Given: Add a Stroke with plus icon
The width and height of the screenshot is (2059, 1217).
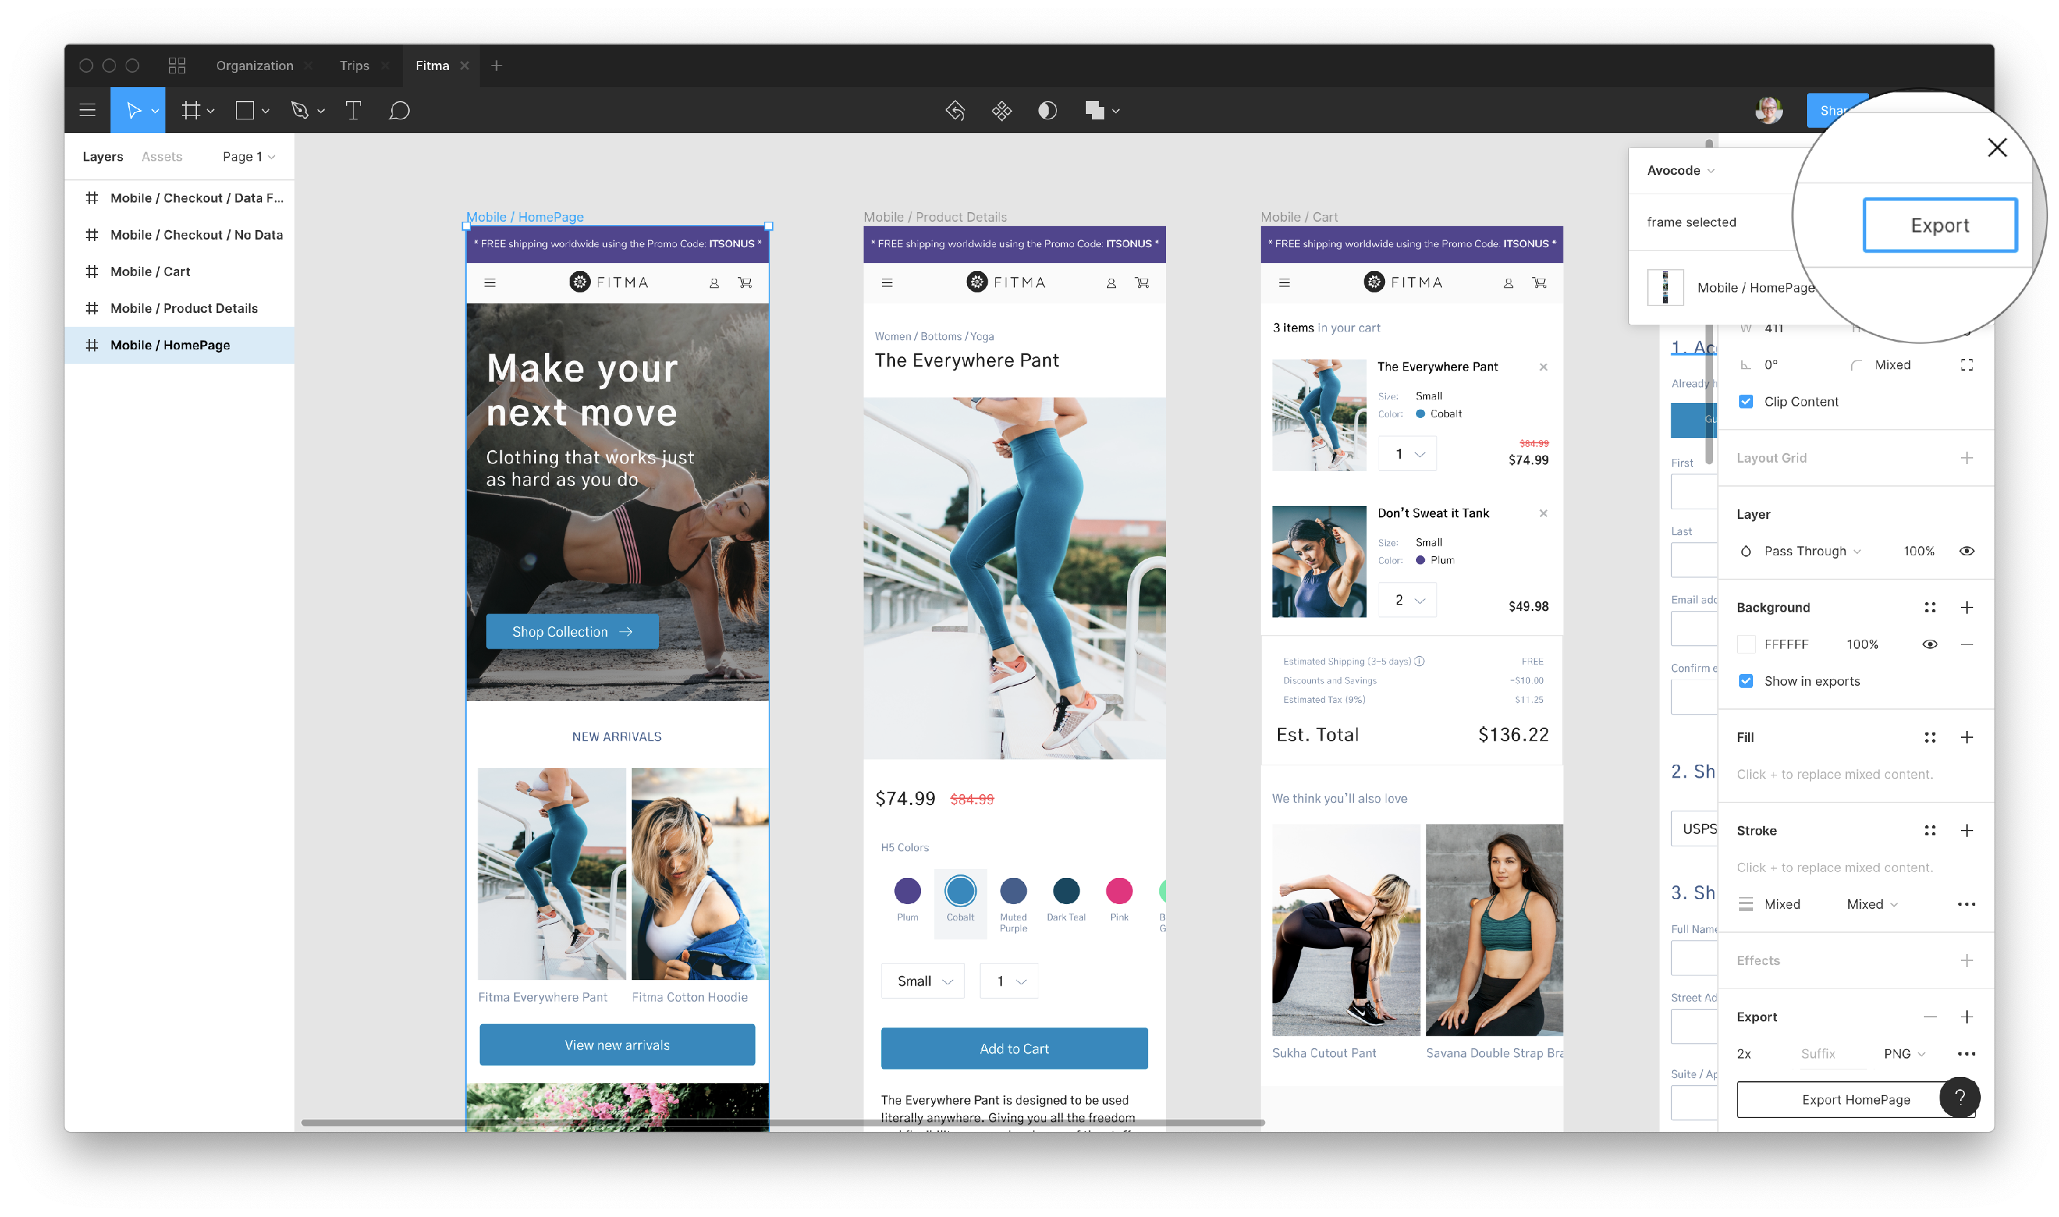Looking at the screenshot, I should point(1966,831).
